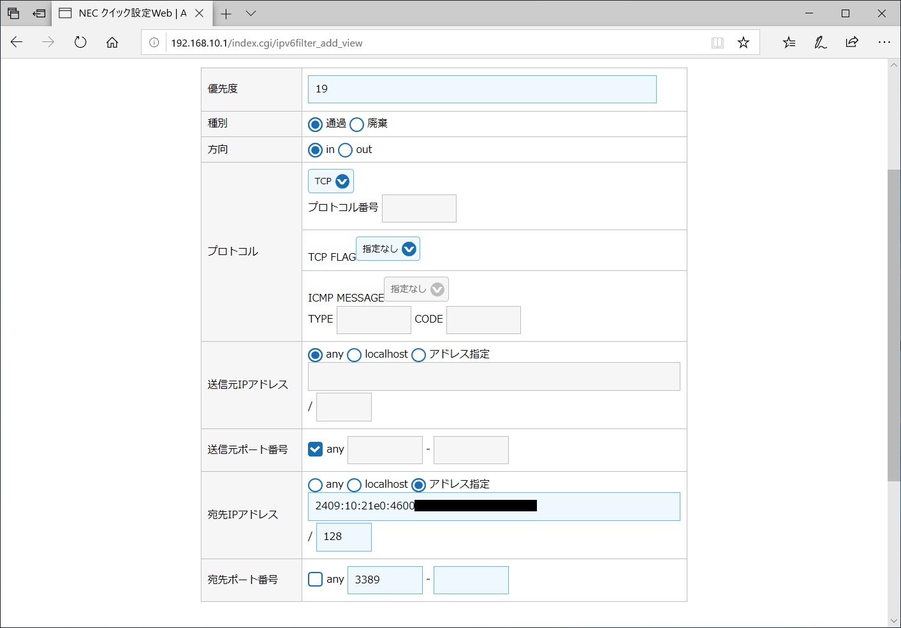Screen dimensions: 901x628
Task: Click the Home icon in toolbar
Action: click(112, 43)
